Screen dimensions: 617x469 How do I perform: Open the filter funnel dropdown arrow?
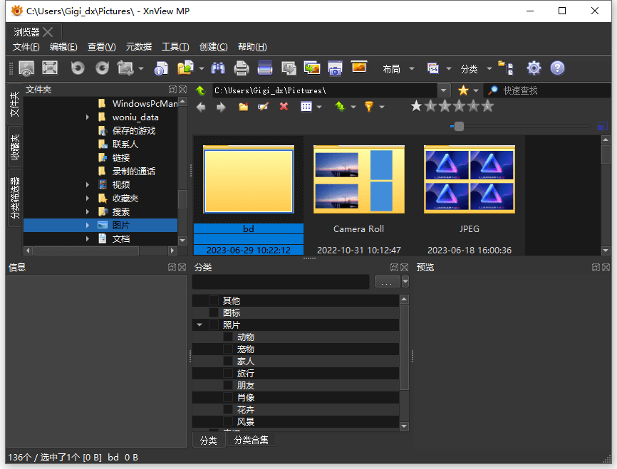[382, 107]
